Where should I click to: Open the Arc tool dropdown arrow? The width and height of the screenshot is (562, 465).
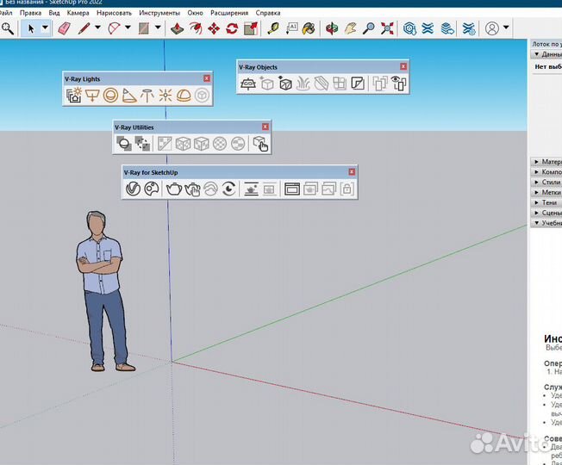pos(128,28)
